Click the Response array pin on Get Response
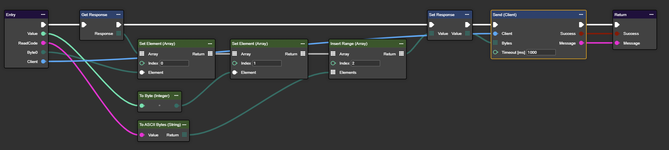Image resolution: width=669 pixels, height=150 pixels. (118, 33)
